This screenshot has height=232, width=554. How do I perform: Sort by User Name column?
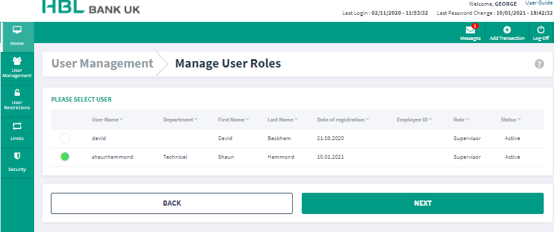tap(107, 120)
